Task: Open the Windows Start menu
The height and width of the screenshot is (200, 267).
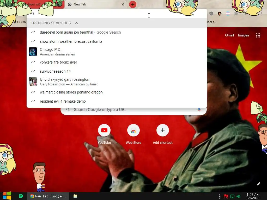Action: click(x=7, y=196)
